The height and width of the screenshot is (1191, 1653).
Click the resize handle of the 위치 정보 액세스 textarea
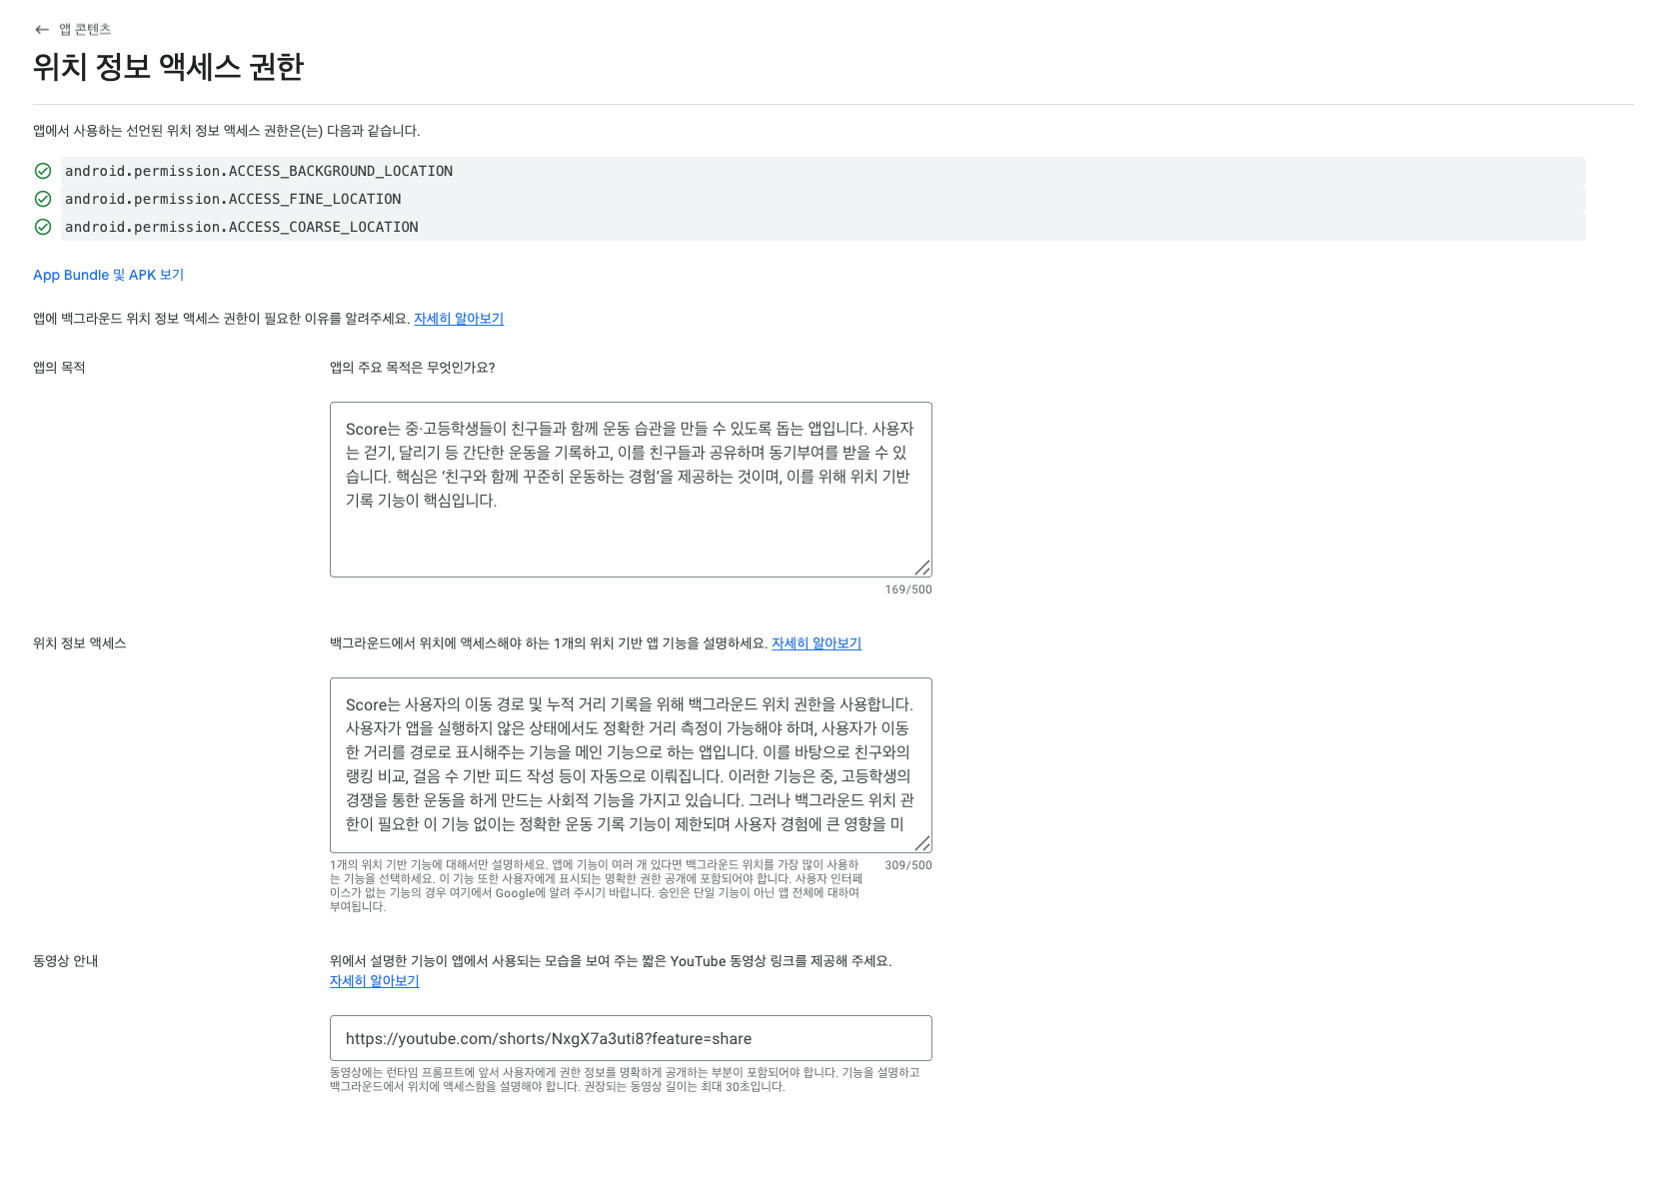point(922,843)
